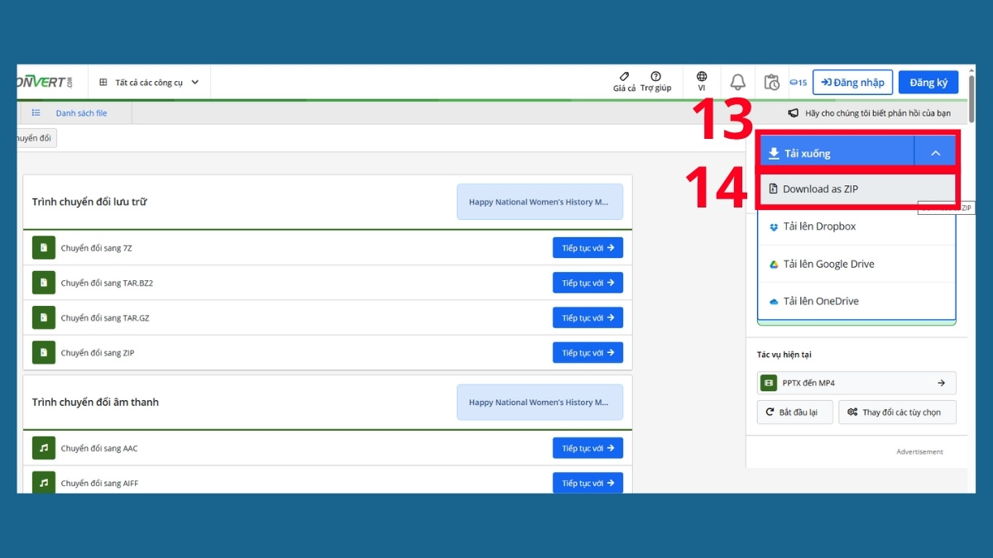993x558 pixels.
Task: Click the Tác vụ hiện tại heading
Action: tap(784, 355)
